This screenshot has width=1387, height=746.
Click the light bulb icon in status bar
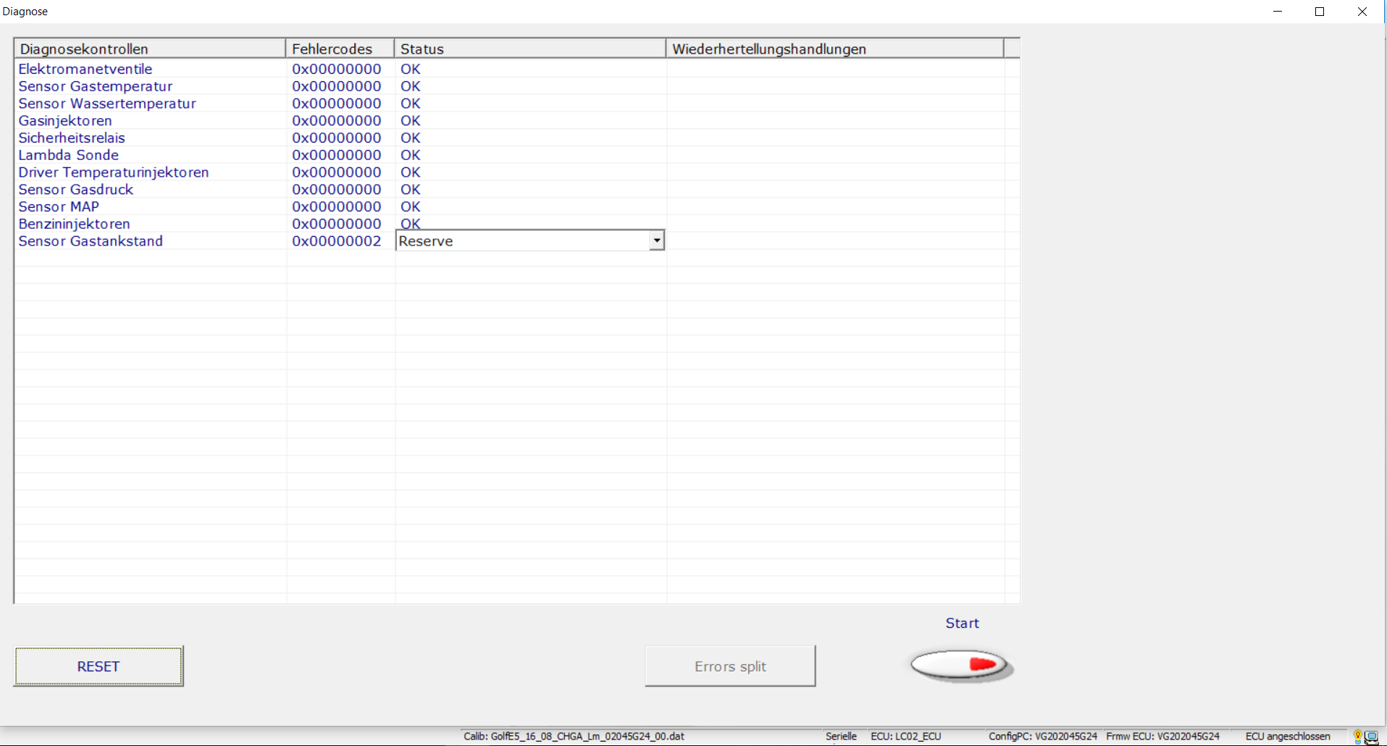click(x=1357, y=737)
